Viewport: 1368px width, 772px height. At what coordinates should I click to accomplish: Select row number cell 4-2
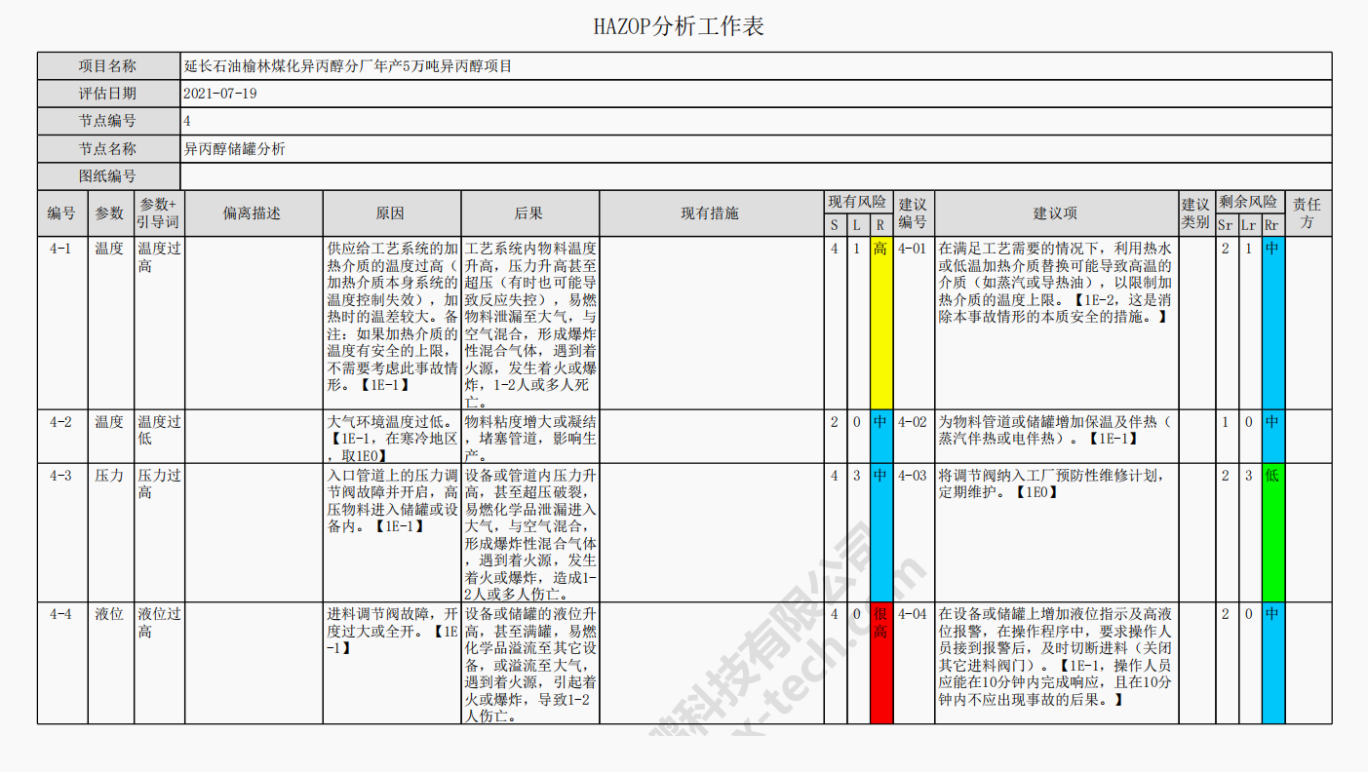[62, 436]
